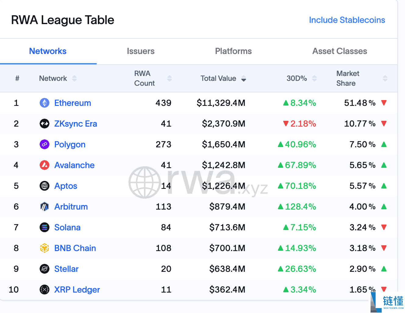
Task: Click Ethereum market share 51.48%
Action: coord(360,103)
